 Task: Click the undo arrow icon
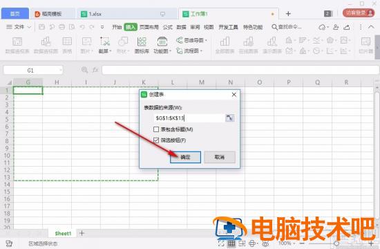(x=82, y=27)
